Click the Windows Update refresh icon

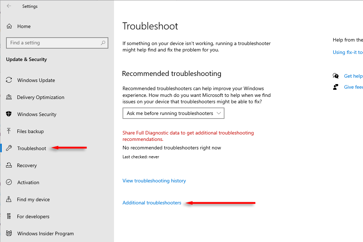pyautogui.click(x=9, y=80)
